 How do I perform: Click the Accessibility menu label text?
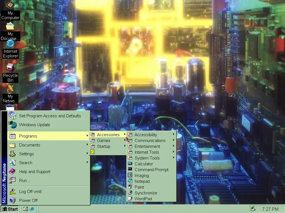coord(146,135)
